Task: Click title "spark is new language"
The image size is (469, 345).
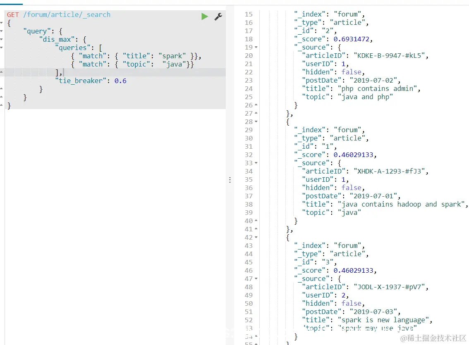Action: tap(383, 320)
